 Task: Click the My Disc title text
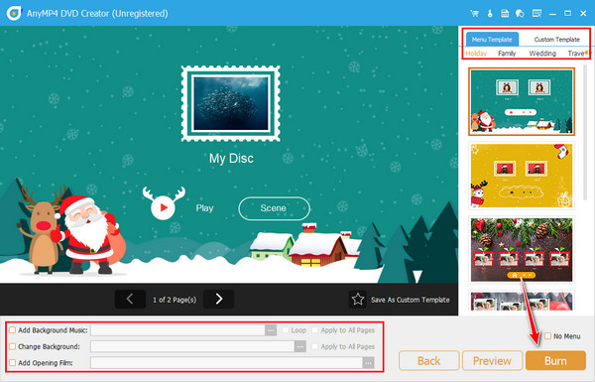(231, 159)
